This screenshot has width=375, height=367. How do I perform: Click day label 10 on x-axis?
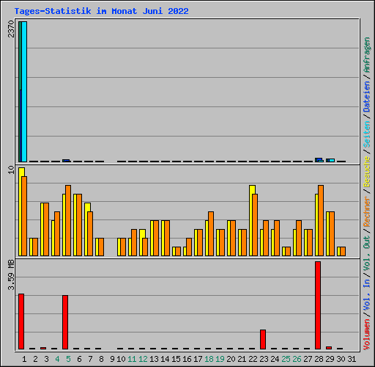click(121, 359)
